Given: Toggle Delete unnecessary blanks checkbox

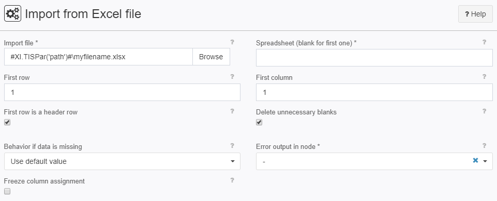Looking at the screenshot, I should (x=259, y=122).
